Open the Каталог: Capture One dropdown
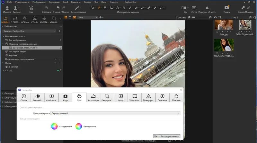Viewport: 257px width, 143px height. pos(29,31)
